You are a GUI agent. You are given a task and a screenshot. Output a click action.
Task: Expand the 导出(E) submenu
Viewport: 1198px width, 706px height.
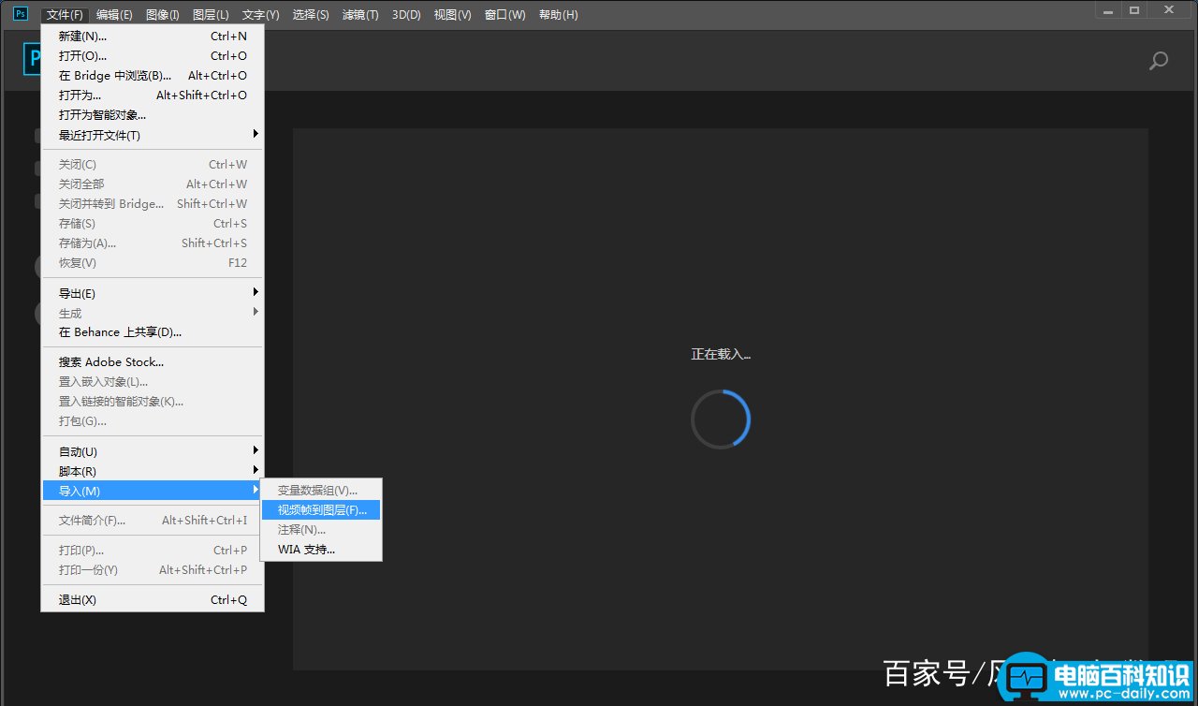click(153, 293)
